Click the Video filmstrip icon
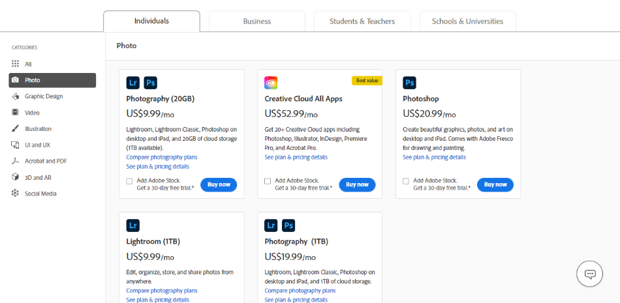This screenshot has height=303, width=620. click(15, 113)
